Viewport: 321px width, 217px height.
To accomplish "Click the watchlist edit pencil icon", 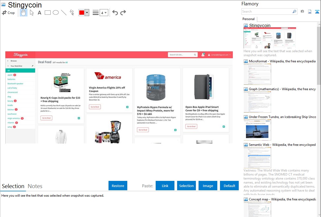I will pos(32,66).
